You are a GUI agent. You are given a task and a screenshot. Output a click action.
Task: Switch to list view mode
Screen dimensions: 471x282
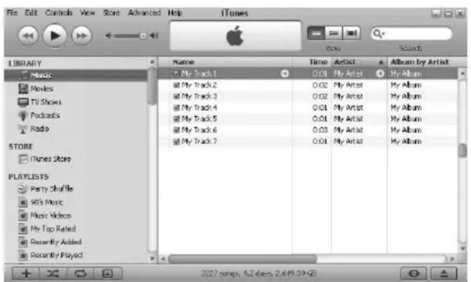(x=316, y=33)
